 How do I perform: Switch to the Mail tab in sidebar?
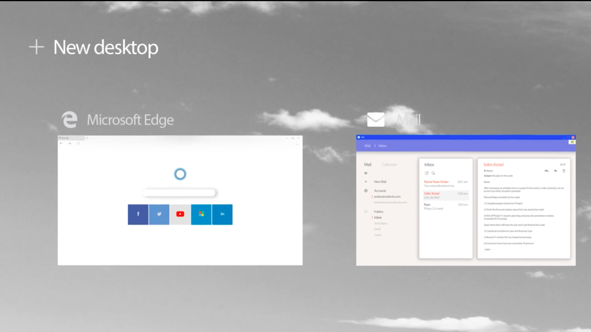click(x=368, y=165)
